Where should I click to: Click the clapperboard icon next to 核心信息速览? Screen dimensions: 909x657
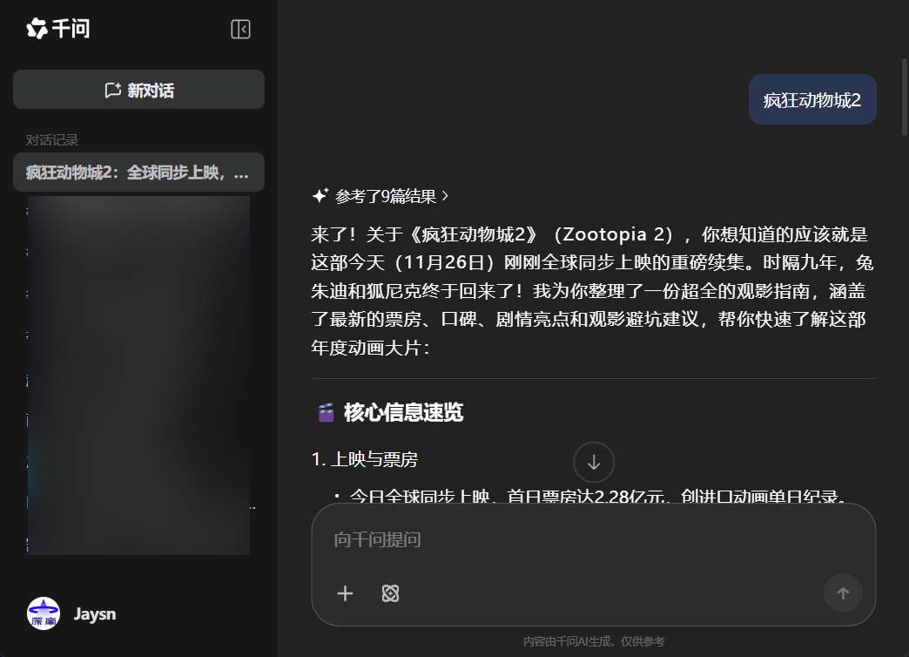tap(327, 411)
